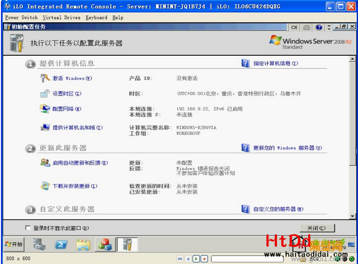
Task: Click the help book icon beside 自定义您的服务器
Action: pyautogui.click(x=245, y=209)
